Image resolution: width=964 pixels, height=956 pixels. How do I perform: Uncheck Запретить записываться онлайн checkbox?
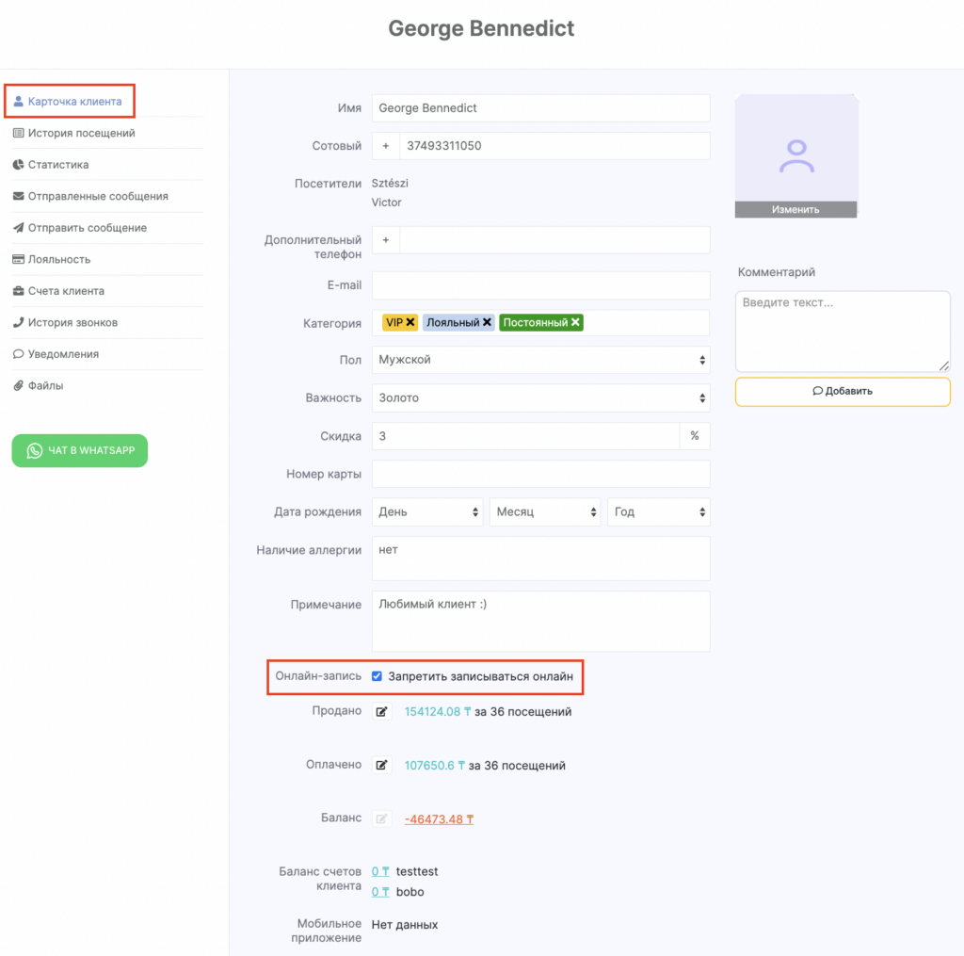point(377,676)
